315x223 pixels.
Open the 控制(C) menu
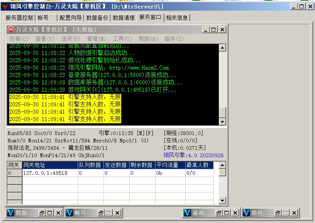19,39
